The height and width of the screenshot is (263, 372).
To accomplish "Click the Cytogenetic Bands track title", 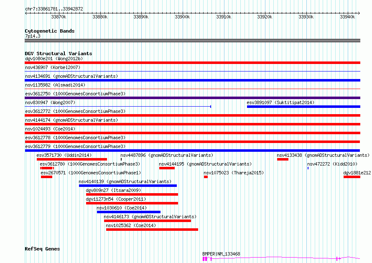I will (50, 31).
